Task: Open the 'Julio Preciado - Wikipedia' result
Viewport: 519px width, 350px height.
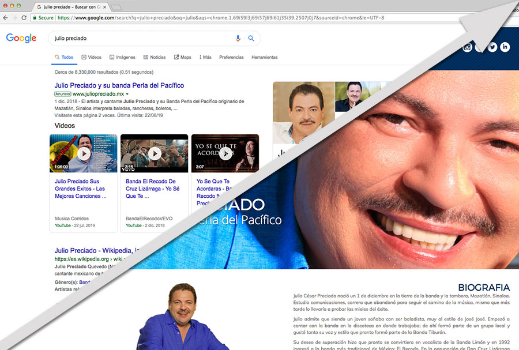Action: (97, 250)
